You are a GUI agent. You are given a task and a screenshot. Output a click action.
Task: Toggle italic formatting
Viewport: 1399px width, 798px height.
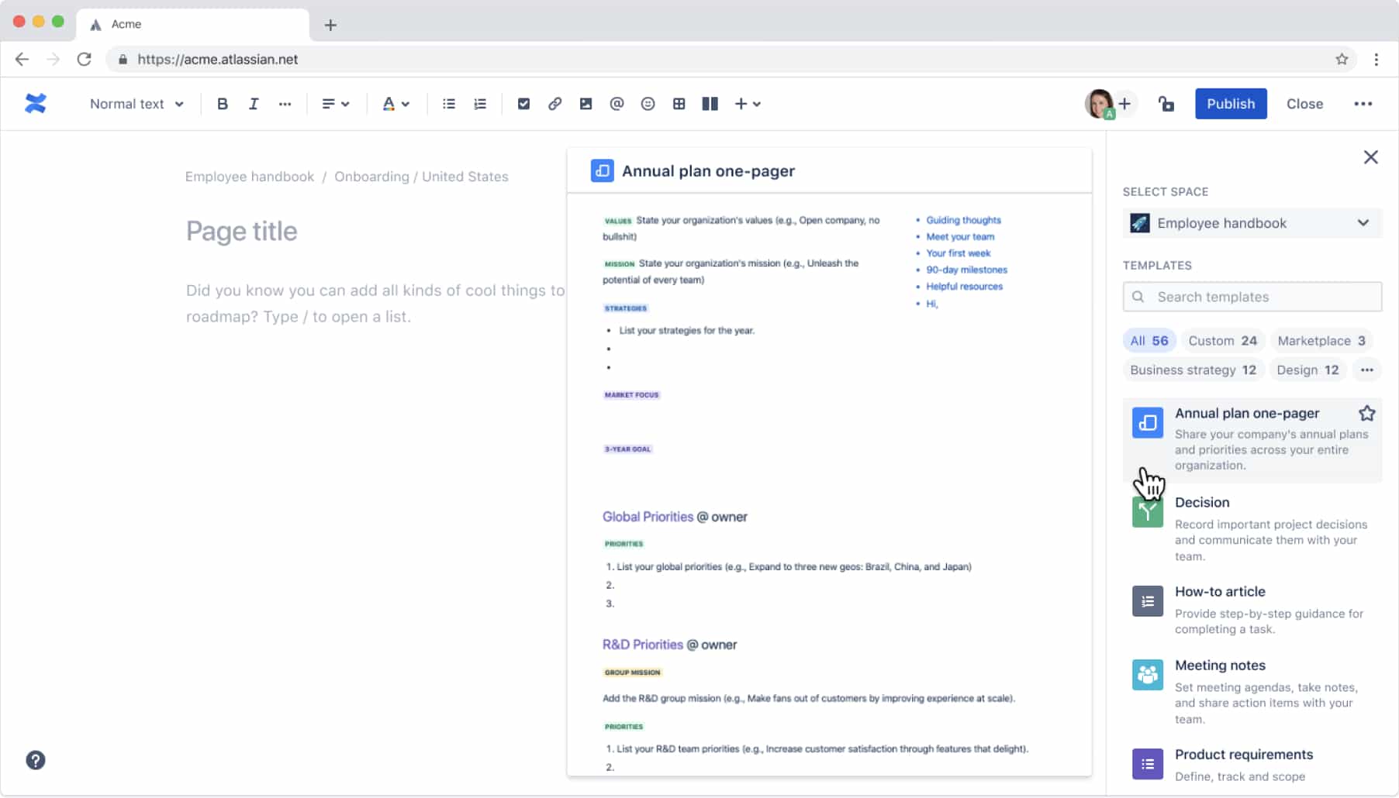(x=253, y=103)
